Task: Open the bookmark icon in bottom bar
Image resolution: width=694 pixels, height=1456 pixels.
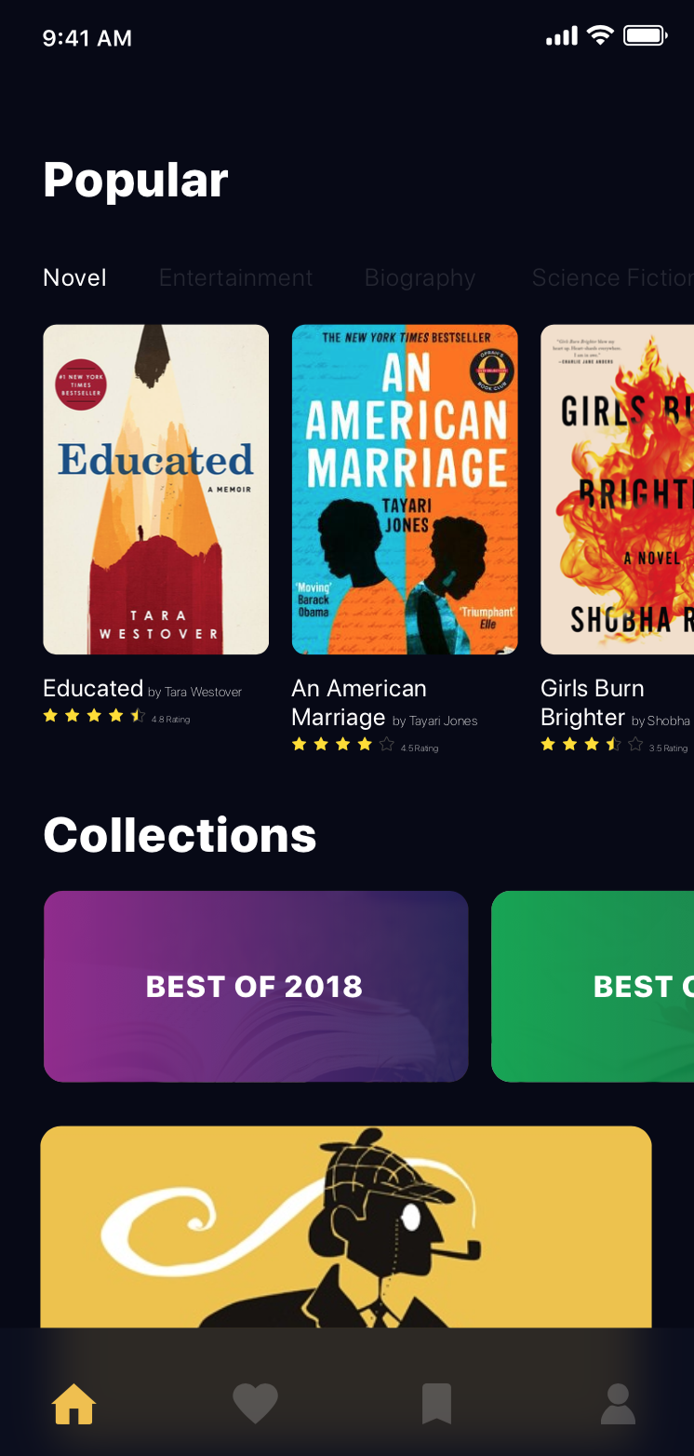Action: click(x=436, y=1404)
